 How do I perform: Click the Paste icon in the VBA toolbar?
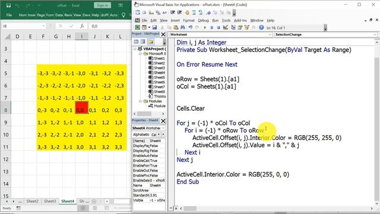176,28
